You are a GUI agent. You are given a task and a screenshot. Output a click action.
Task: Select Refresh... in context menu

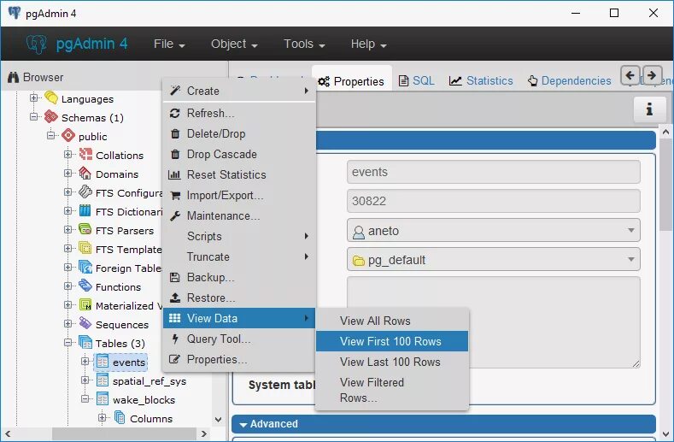(239, 113)
